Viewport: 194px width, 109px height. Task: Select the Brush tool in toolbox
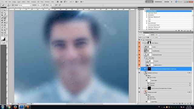(x=5, y=18)
